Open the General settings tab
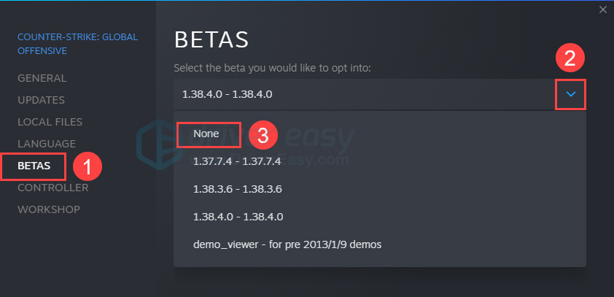 pyautogui.click(x=42, y=78)
